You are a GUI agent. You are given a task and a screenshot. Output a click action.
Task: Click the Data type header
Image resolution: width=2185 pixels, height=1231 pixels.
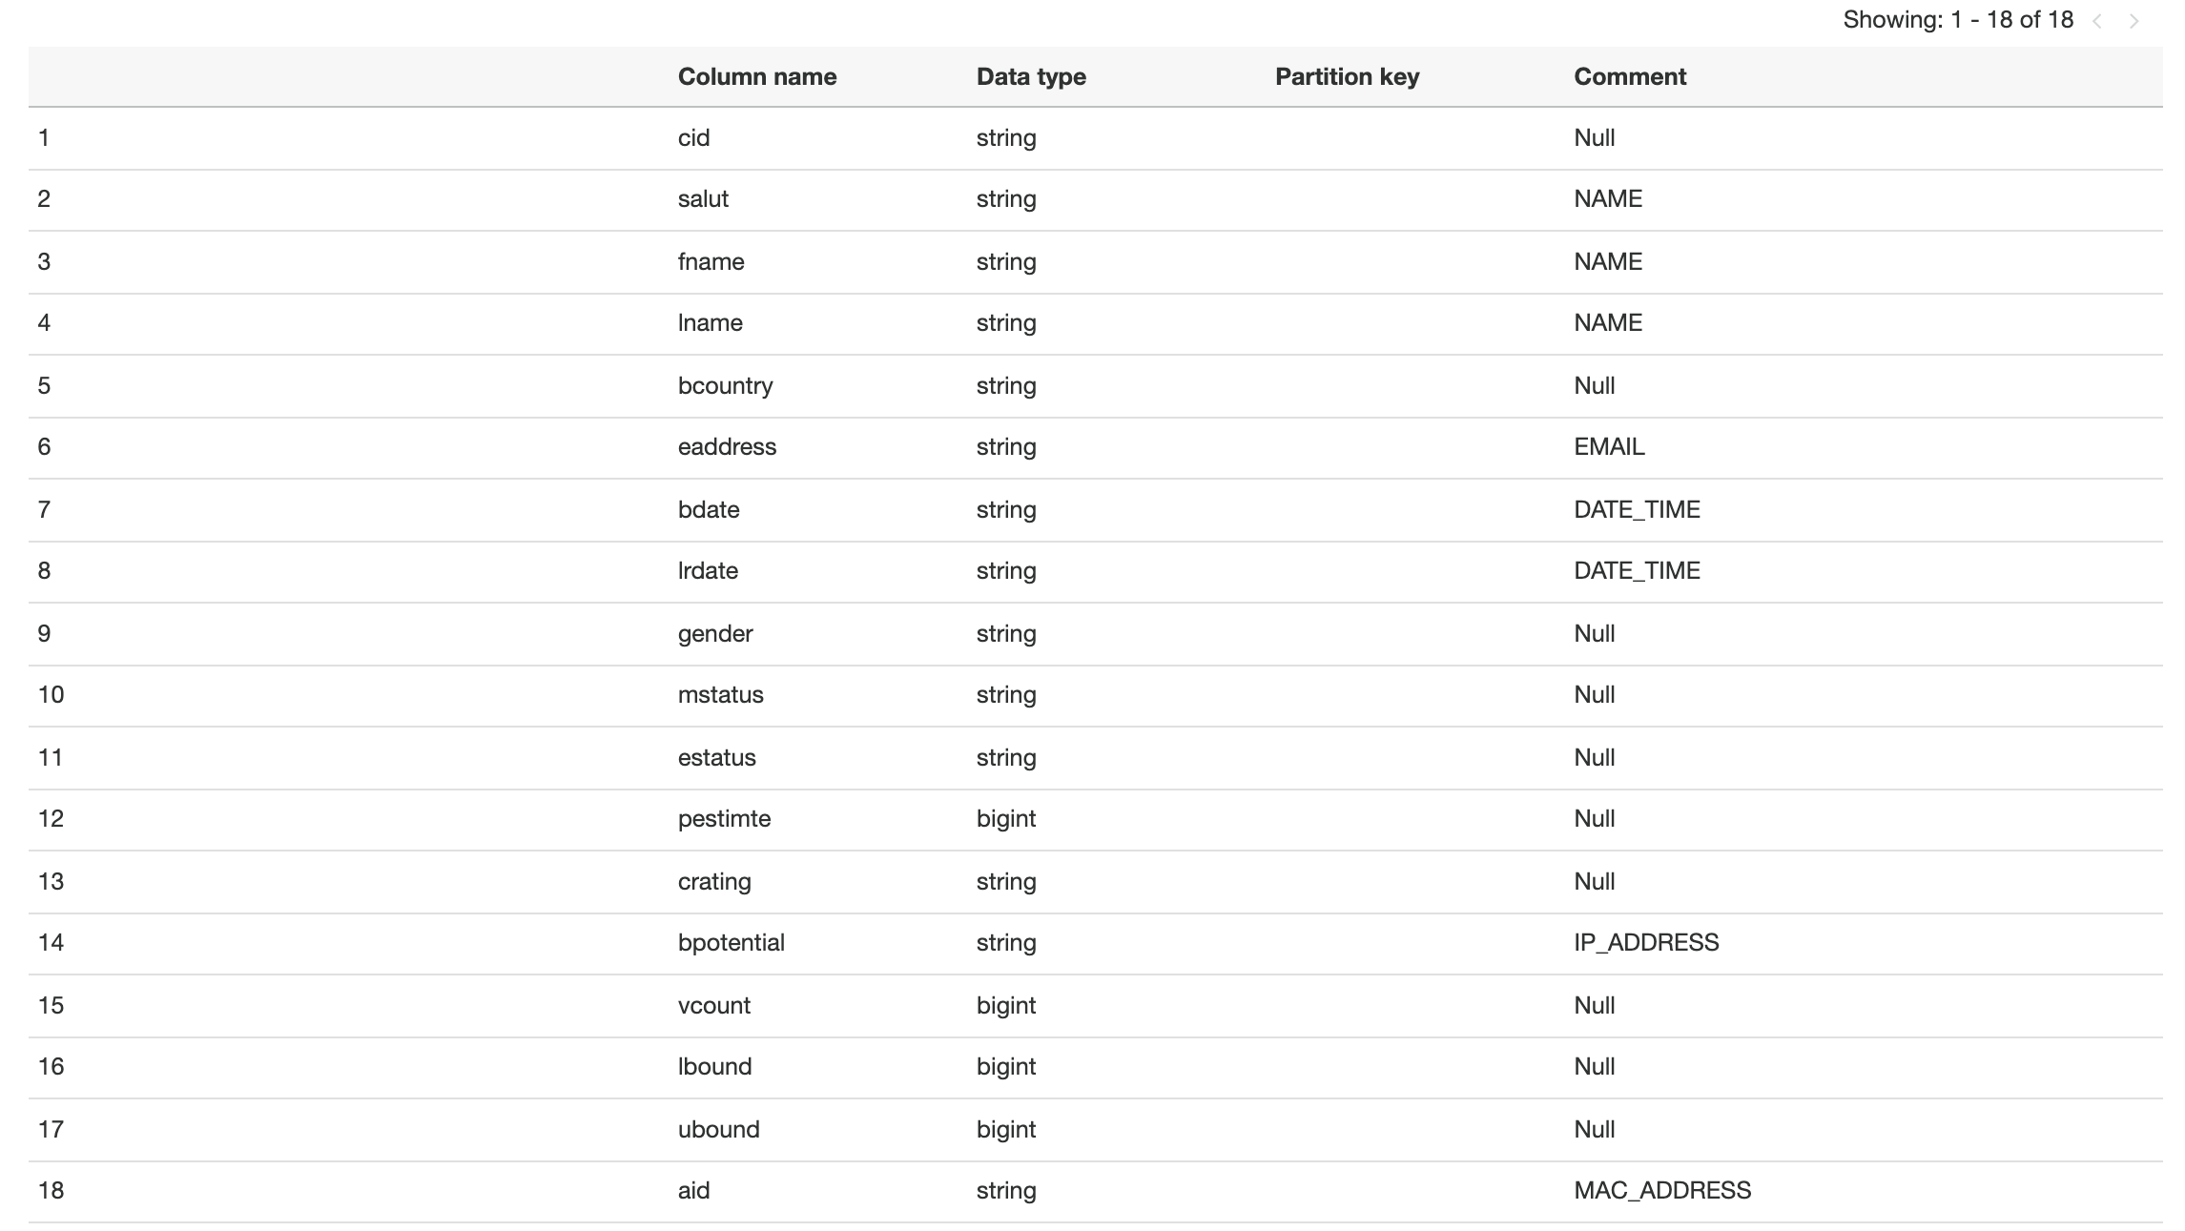(1030, 76)
